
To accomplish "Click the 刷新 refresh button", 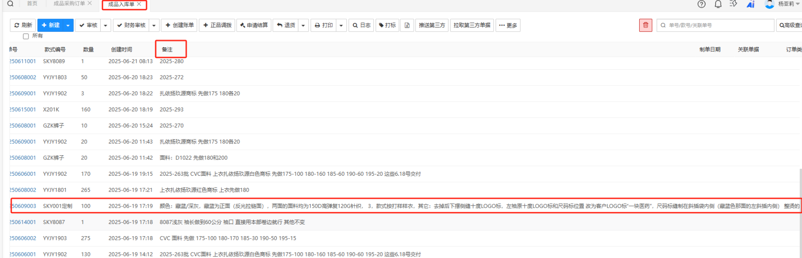I will 23,25.
